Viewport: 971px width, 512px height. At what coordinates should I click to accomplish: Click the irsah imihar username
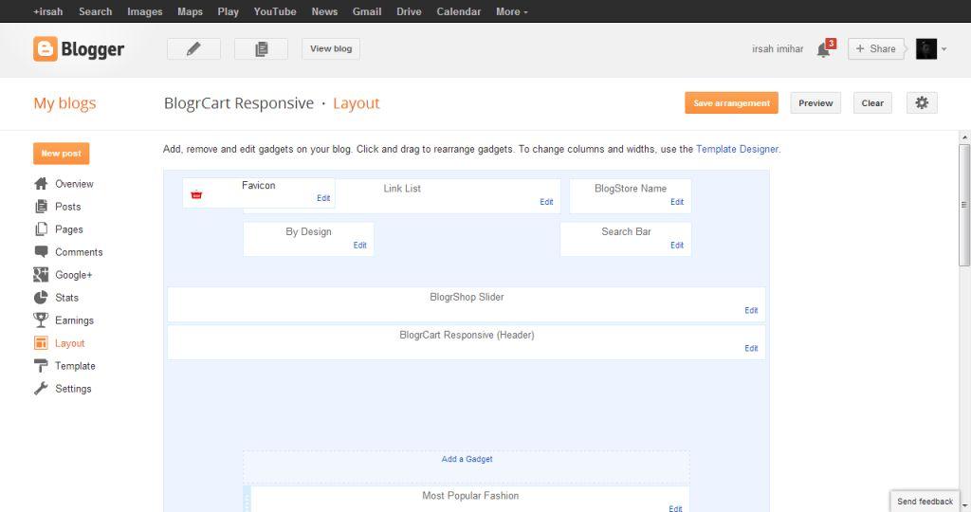coord(778,49)
